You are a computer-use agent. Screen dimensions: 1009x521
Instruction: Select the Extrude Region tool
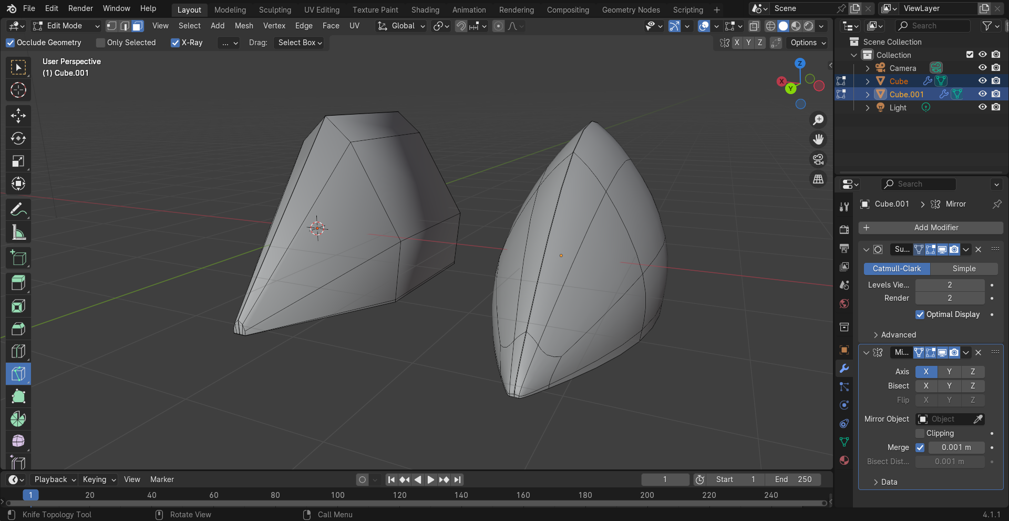(x=18, y=283)
